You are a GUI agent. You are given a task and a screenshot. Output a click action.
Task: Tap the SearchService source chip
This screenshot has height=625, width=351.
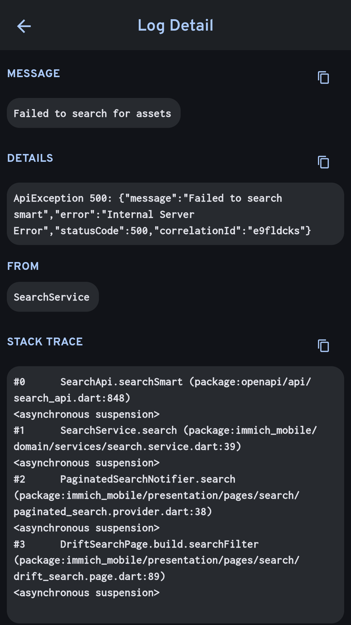click(x=52, y=297)
